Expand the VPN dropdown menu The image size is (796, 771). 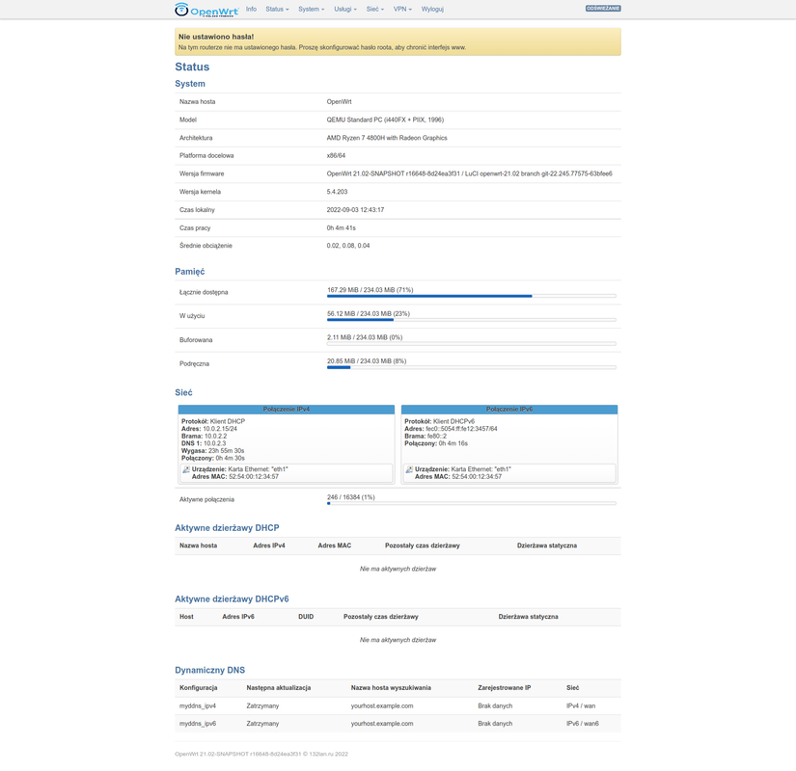tap(402, 9)
